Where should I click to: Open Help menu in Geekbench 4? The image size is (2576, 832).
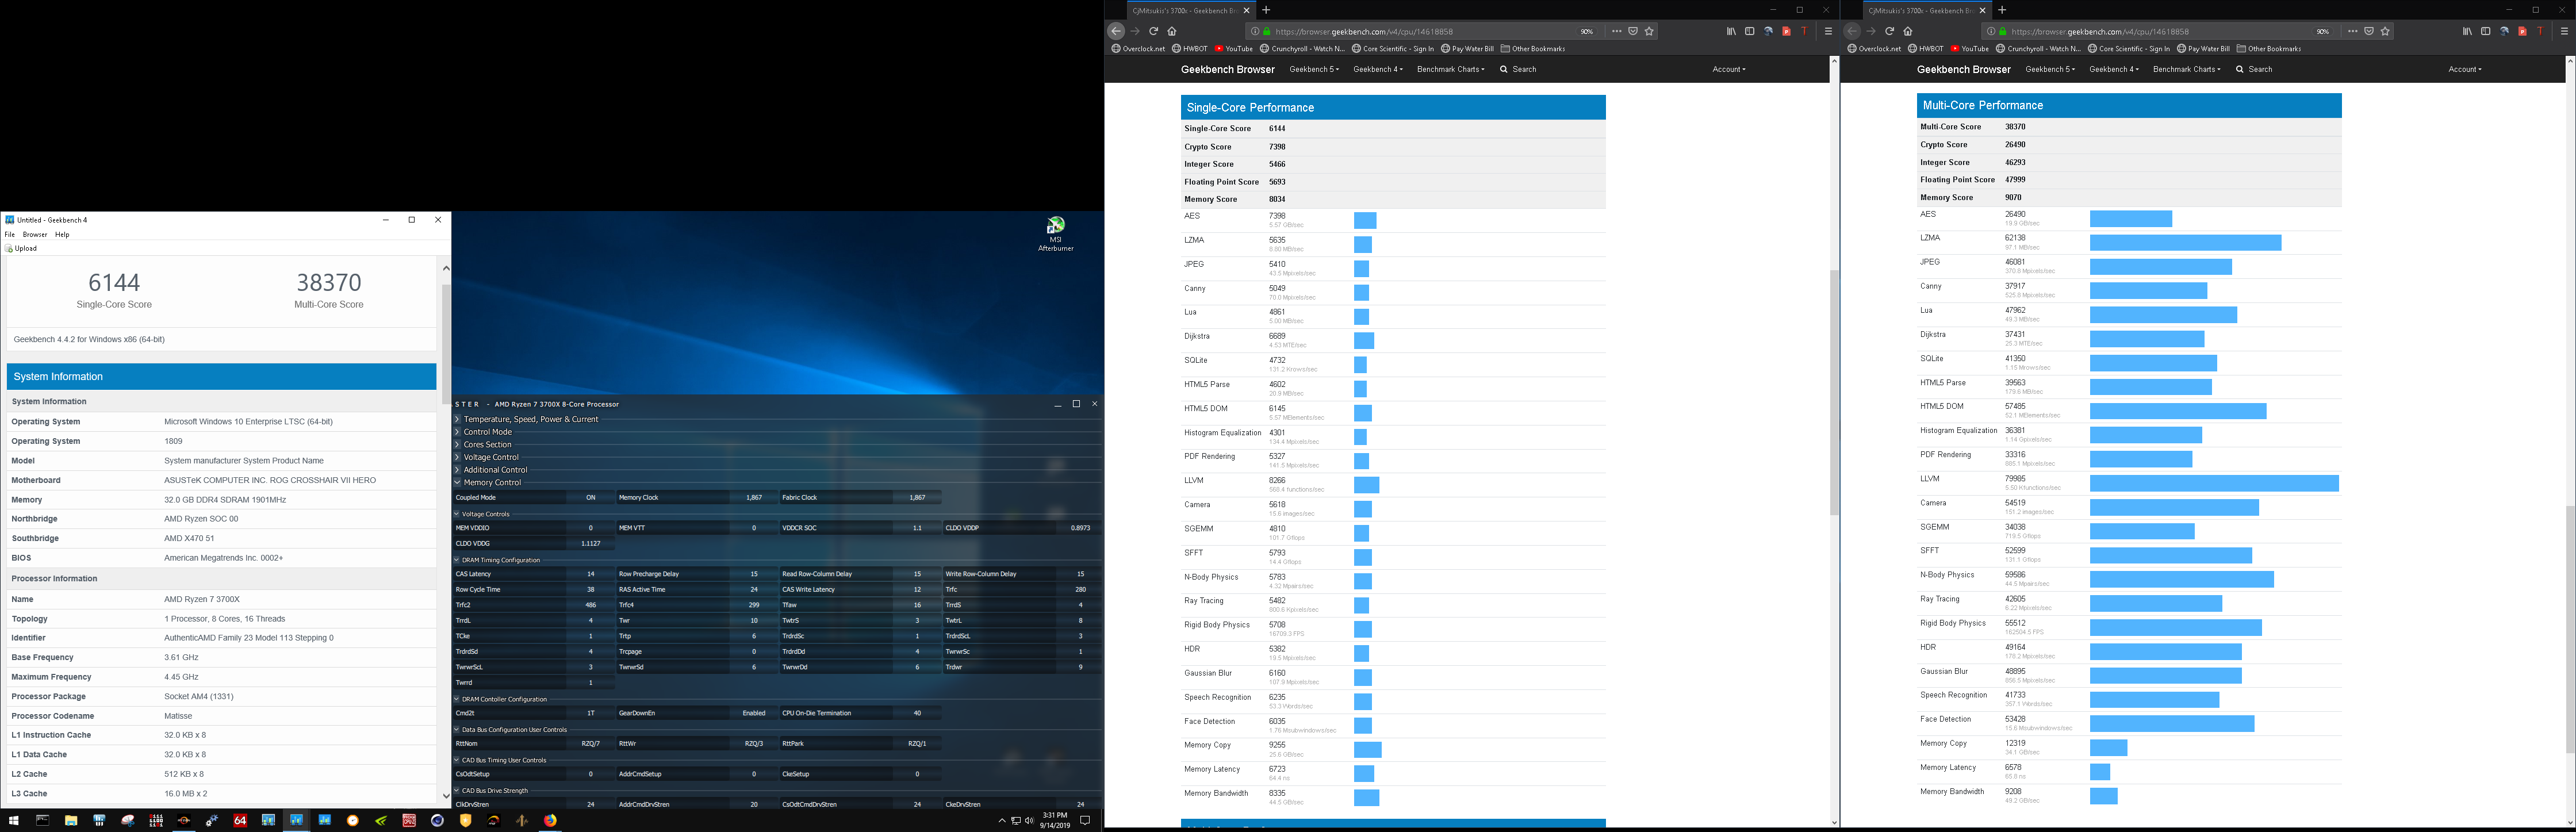point(62,234)
